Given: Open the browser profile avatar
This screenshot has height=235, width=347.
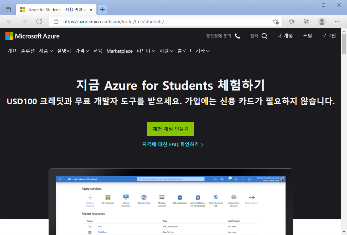Looking at the screenshot, I should tap(322, 21).
